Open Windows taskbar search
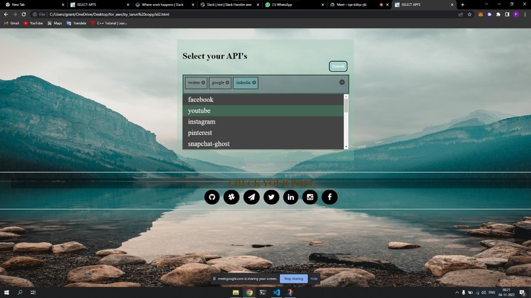Image resolution: width=531 pixels, height=298 pixels. pos(20,292)
